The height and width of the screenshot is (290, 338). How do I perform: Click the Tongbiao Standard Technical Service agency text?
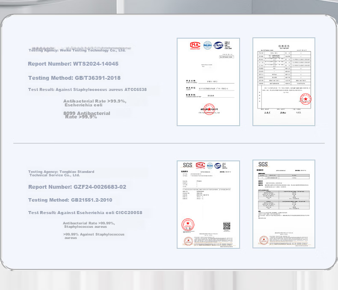pyautogui.click(x=61, y=173)
